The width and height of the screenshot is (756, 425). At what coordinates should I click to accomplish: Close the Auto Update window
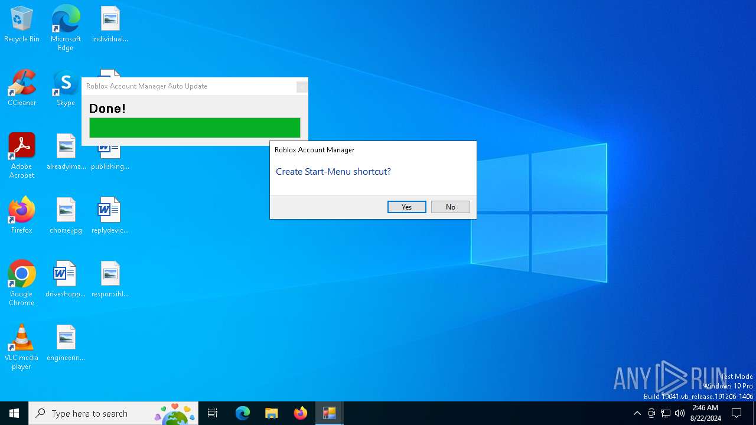301,87
